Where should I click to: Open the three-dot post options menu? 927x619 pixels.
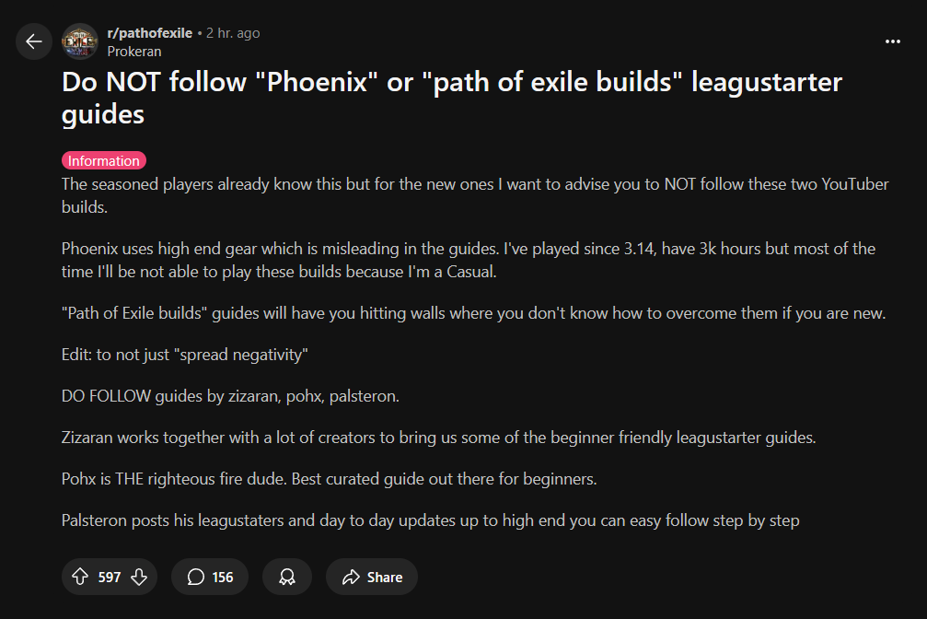[893, 41]
